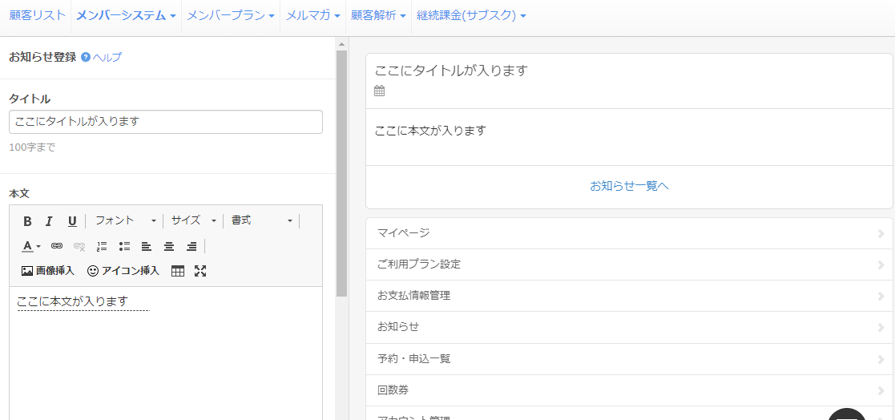895x420 pixels.
Task: Open the フォント dropdown
Action: point(125,220)
